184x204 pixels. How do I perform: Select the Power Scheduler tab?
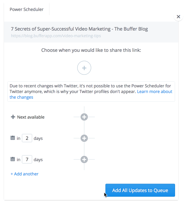pyautogui.click(x=27, y=9)
